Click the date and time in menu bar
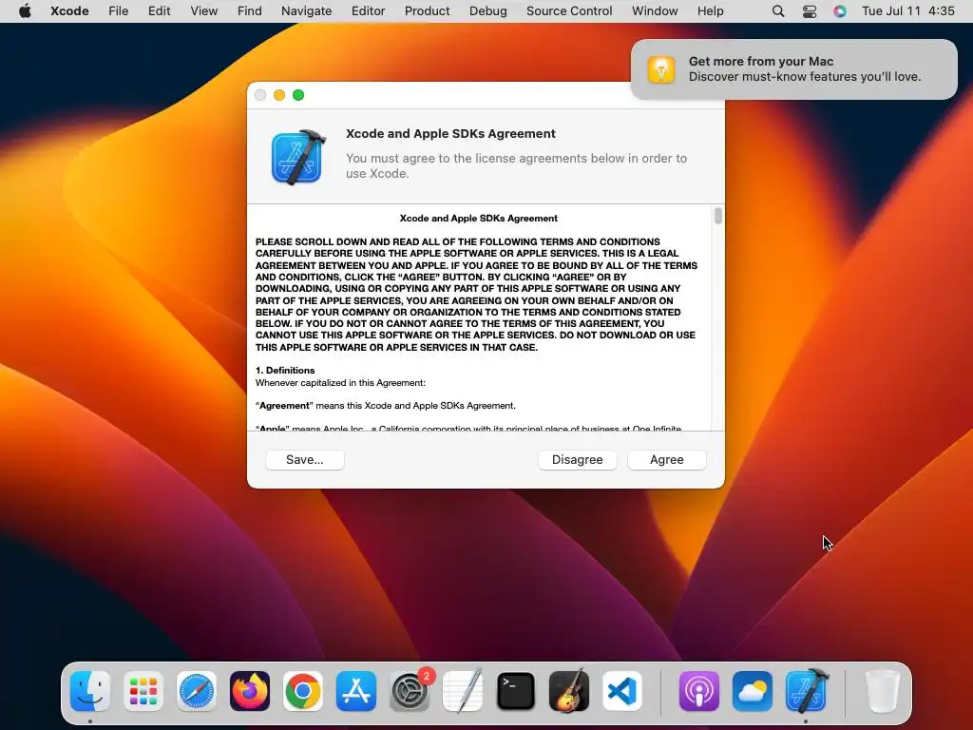973x730 pixels. pyautogui.click(x=907, y=10)
